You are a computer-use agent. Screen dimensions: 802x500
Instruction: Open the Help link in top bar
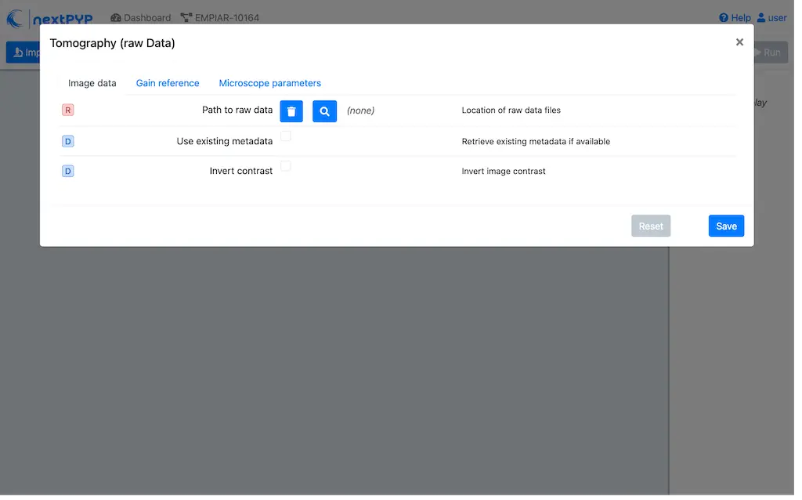(735, 18)
